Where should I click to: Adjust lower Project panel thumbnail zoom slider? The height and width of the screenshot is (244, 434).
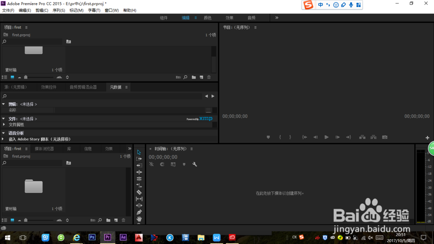(26, 220)
